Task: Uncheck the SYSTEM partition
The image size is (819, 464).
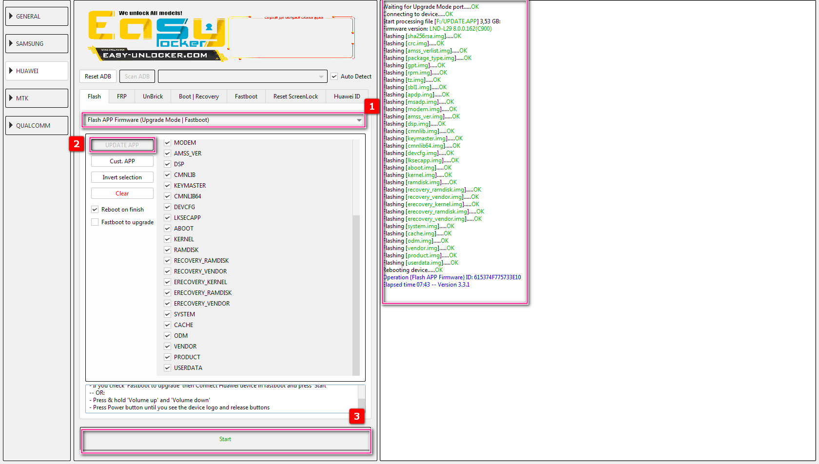Action: pos(167,314)
